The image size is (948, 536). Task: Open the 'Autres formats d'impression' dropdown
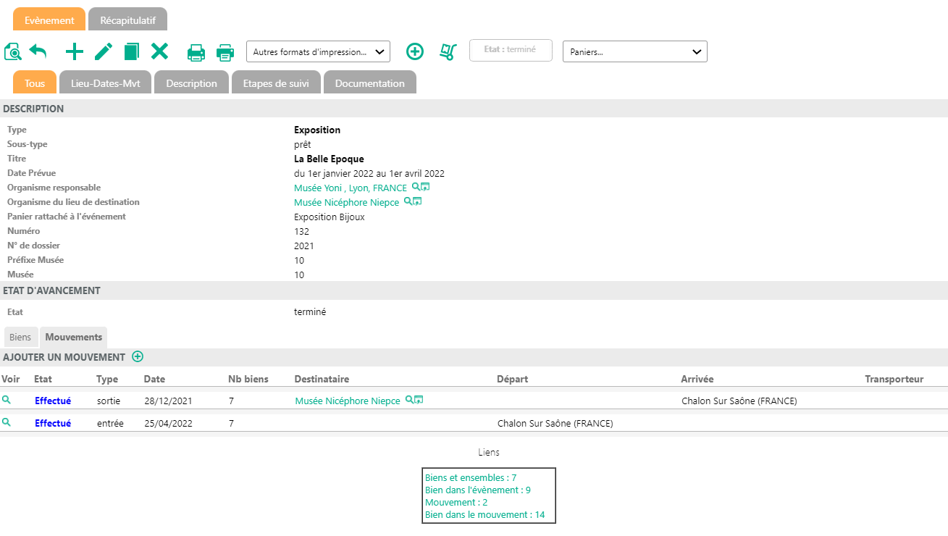[318, 51]
